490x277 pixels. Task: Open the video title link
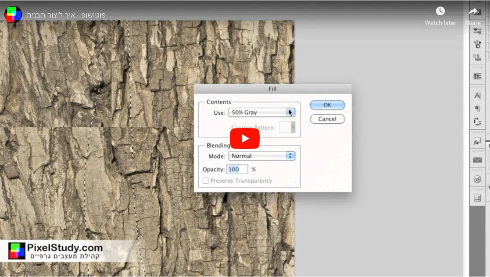click(x=66, y=15)
